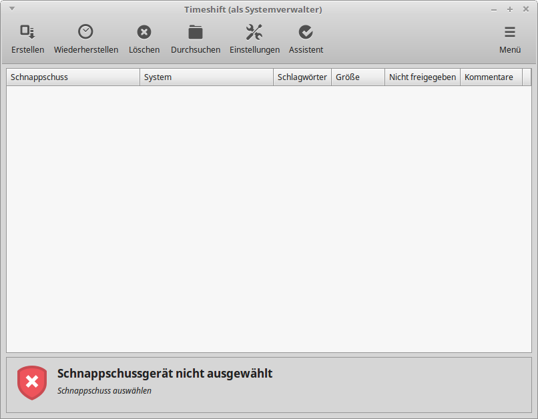
Task: Sort by System column header
Action: click(x=206, y=77)
